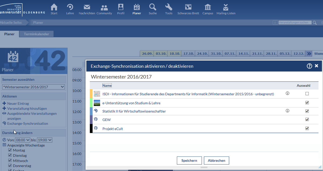Toggle the Dienstag weekday checkbox
The image size is (323, 171).
[x=10, y=155]
